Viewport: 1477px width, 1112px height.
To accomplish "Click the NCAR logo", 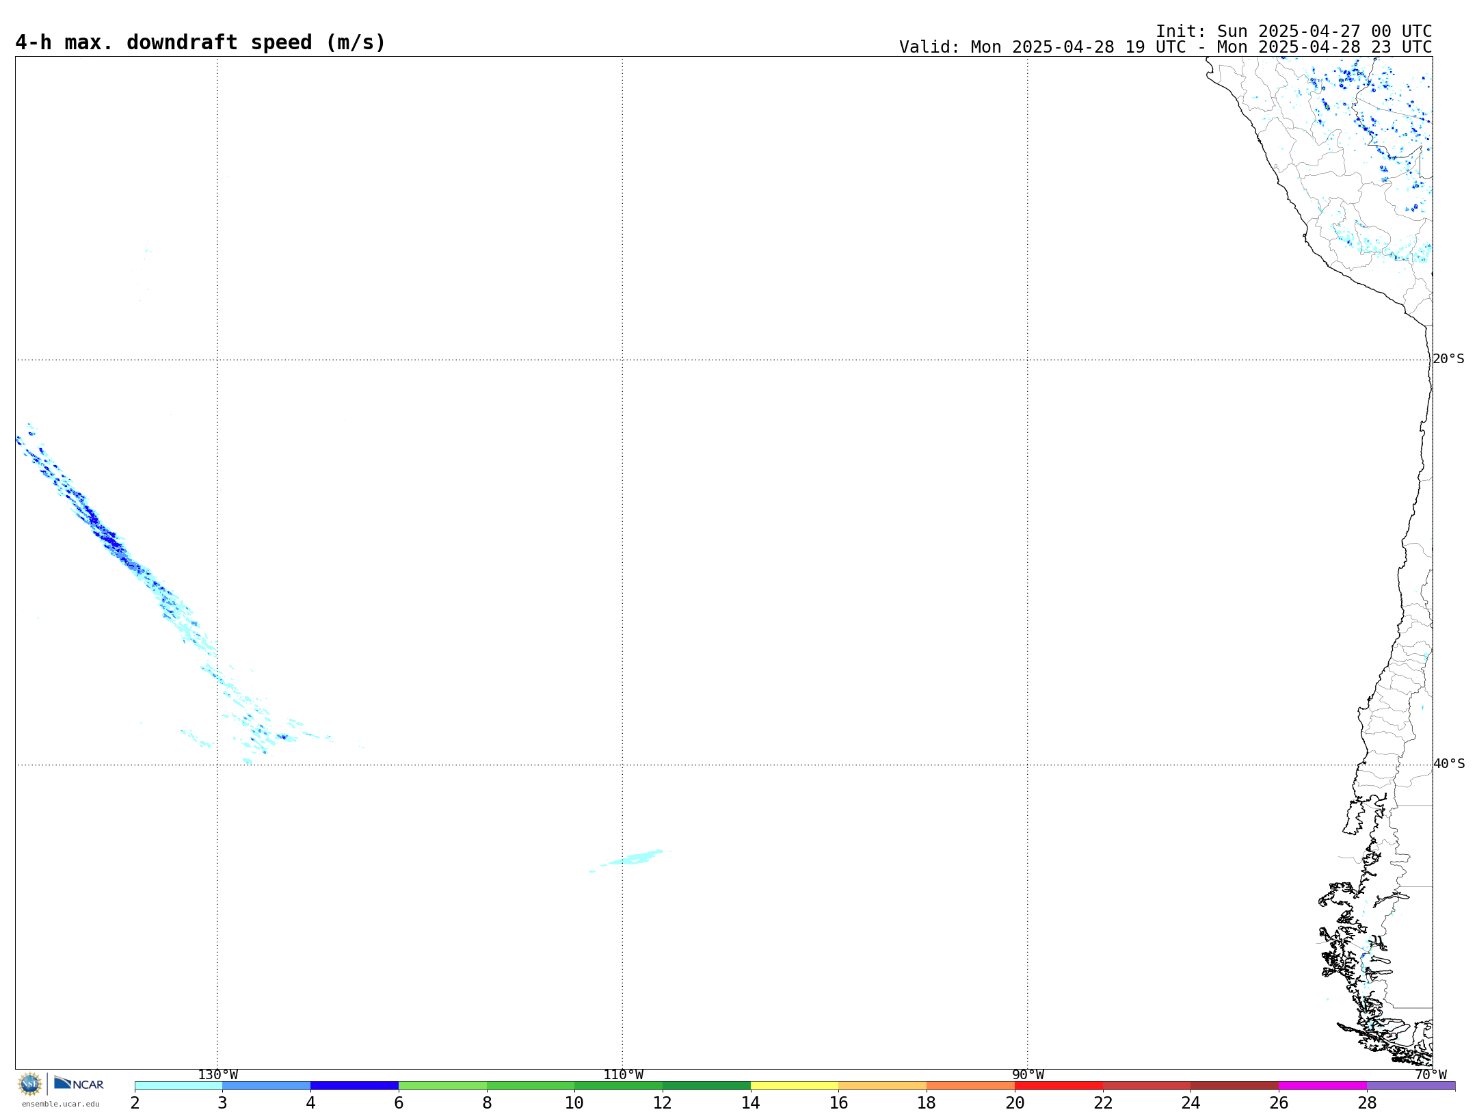I will tap(79, 1083).
